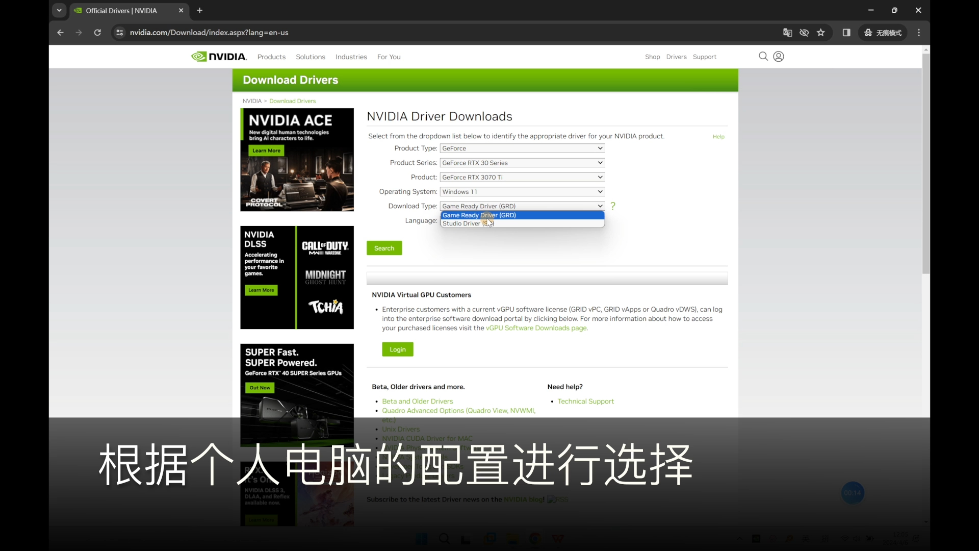
Task: Open Beta and Older Drivers link
Action: [418, 402]
